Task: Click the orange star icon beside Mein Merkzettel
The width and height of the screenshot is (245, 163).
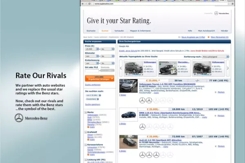Action: pyautogui.click(x=208, y=37)
